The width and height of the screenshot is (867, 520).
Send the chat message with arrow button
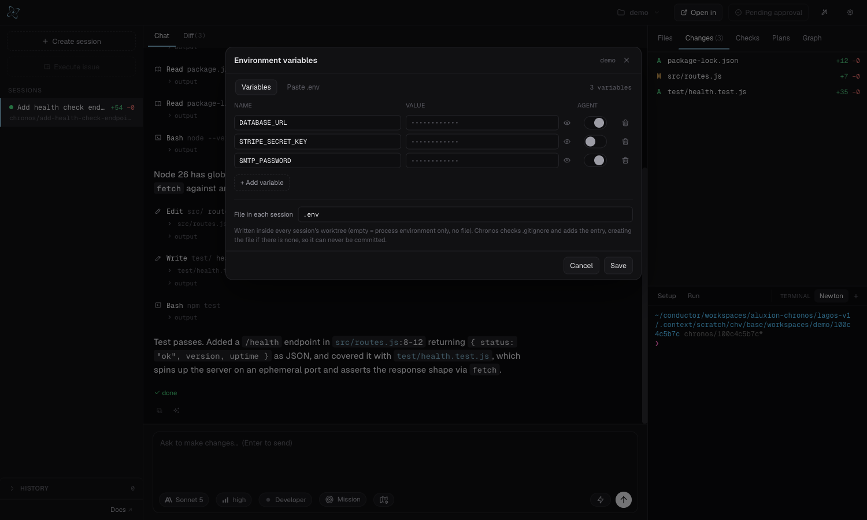[x=624, y=500]
